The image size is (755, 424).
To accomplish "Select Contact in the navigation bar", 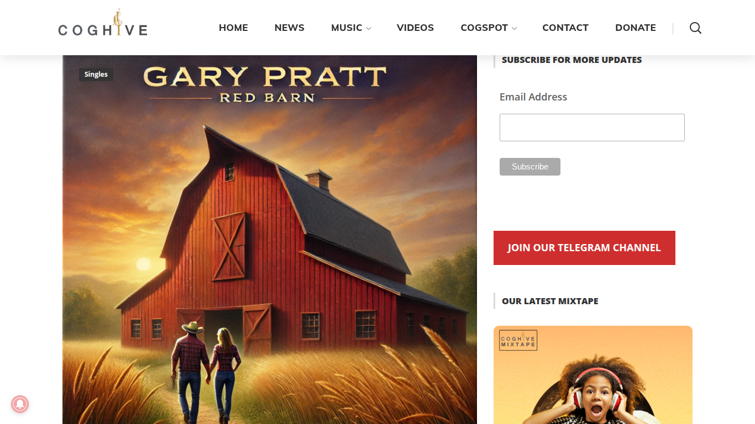I will (565, 28).
